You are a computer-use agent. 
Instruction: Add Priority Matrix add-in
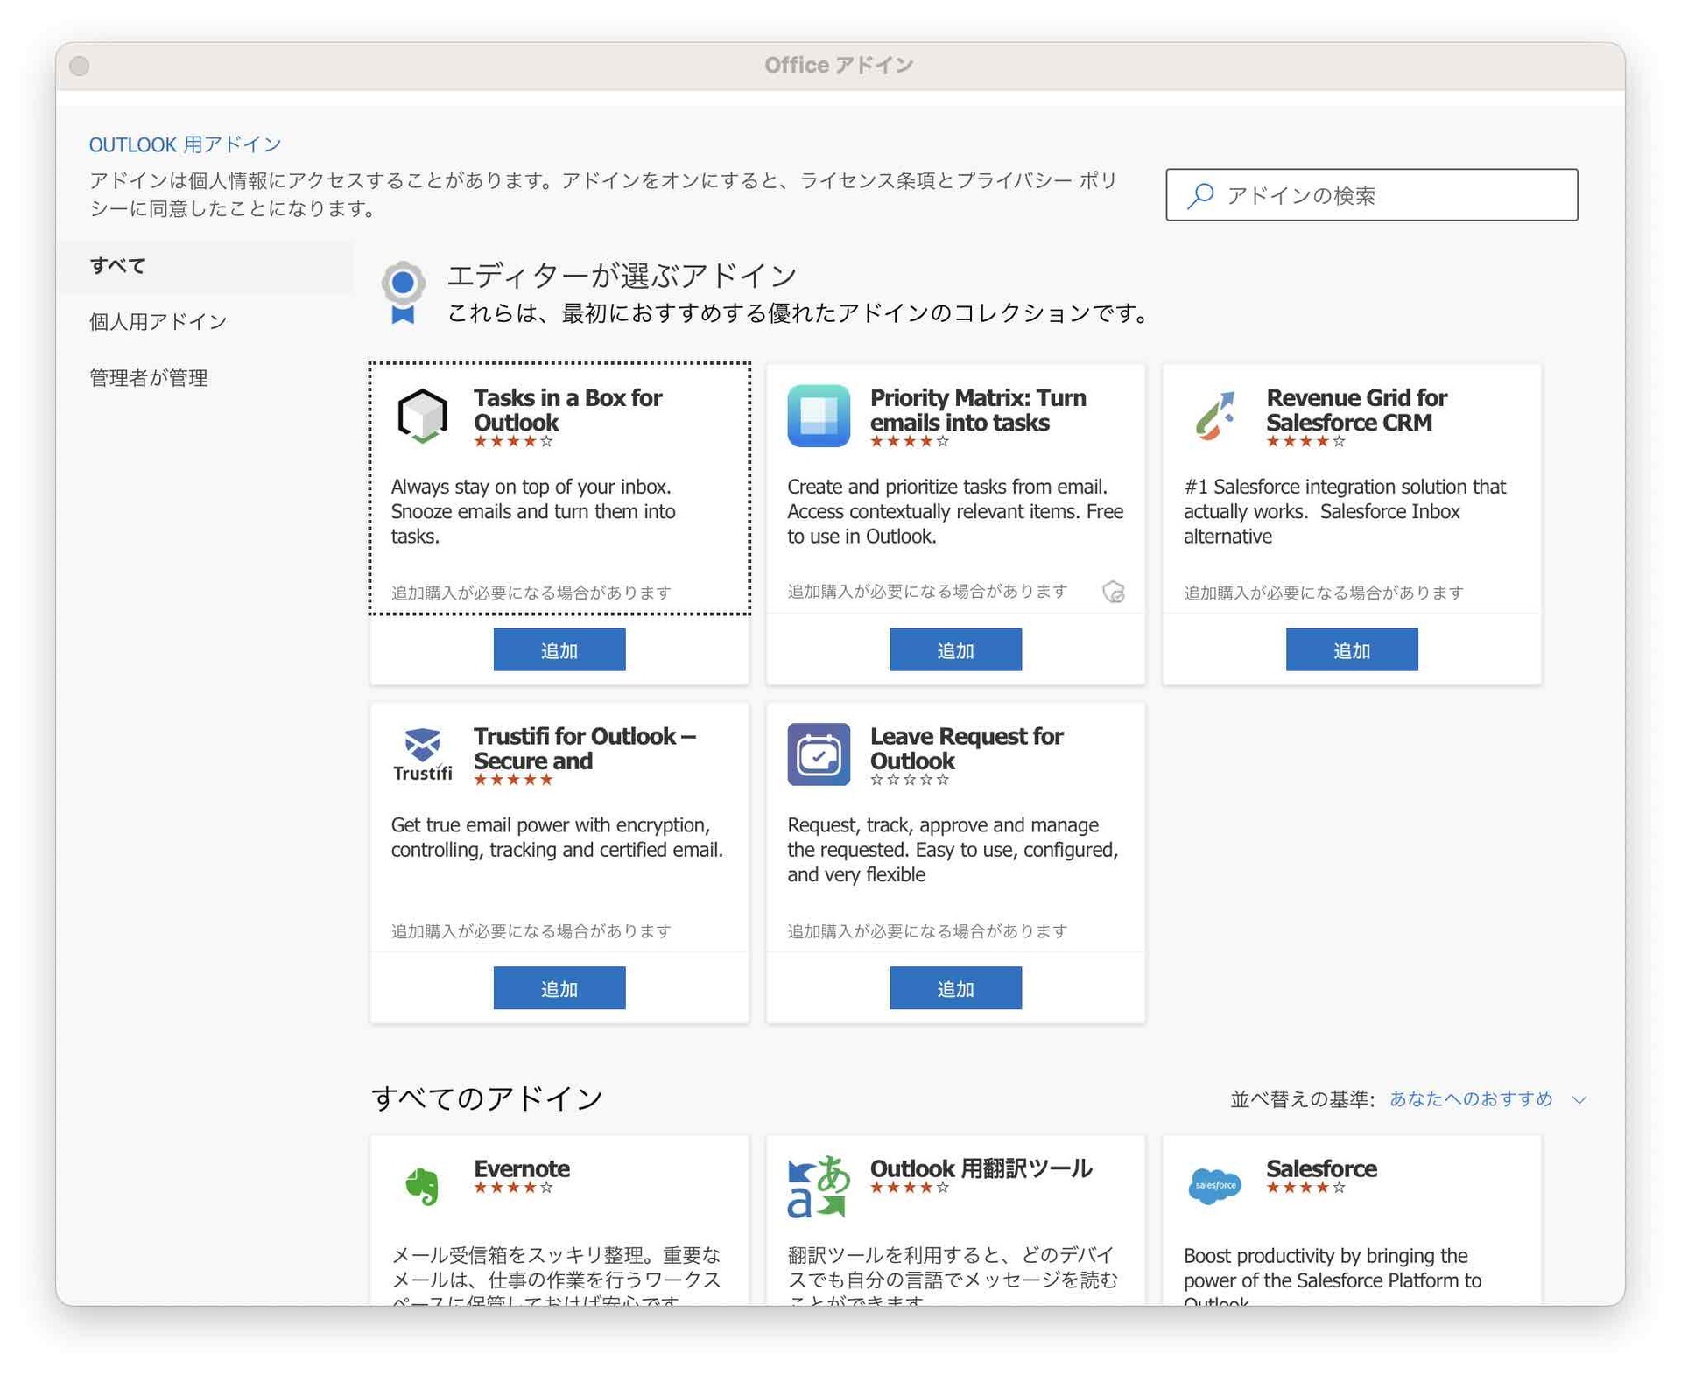[x=956, y=649]
